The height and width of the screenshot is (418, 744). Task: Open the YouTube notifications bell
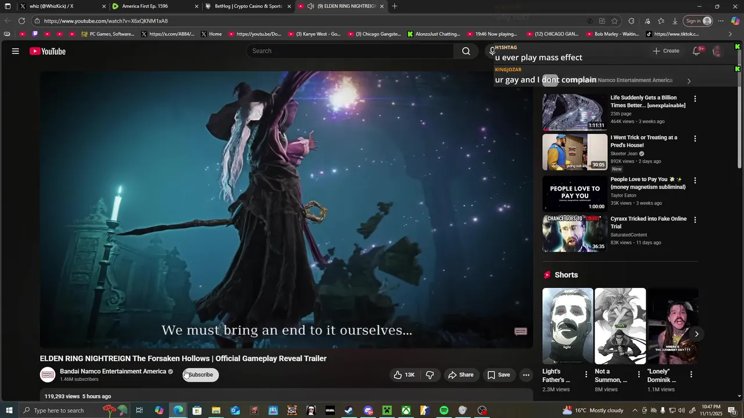tap(697, 51)
